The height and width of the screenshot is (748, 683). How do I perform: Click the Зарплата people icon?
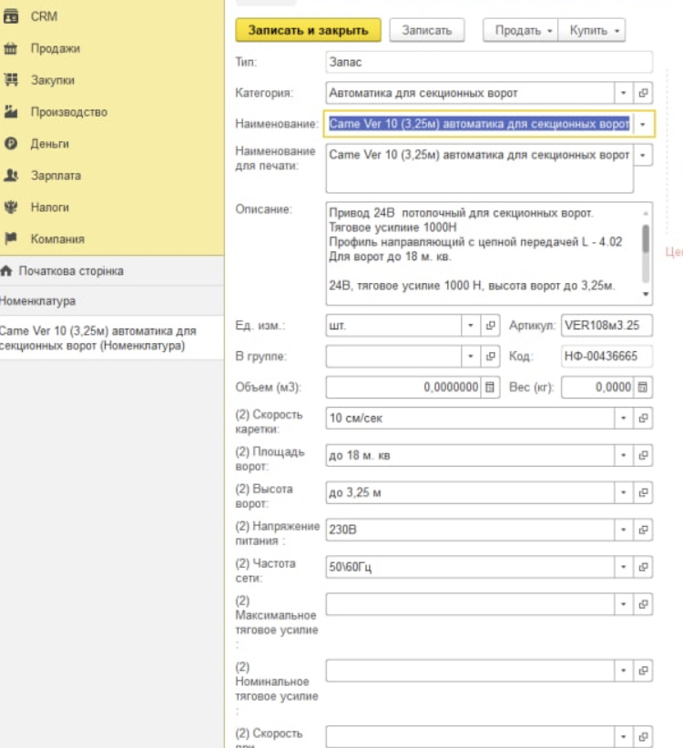(11, 176)
